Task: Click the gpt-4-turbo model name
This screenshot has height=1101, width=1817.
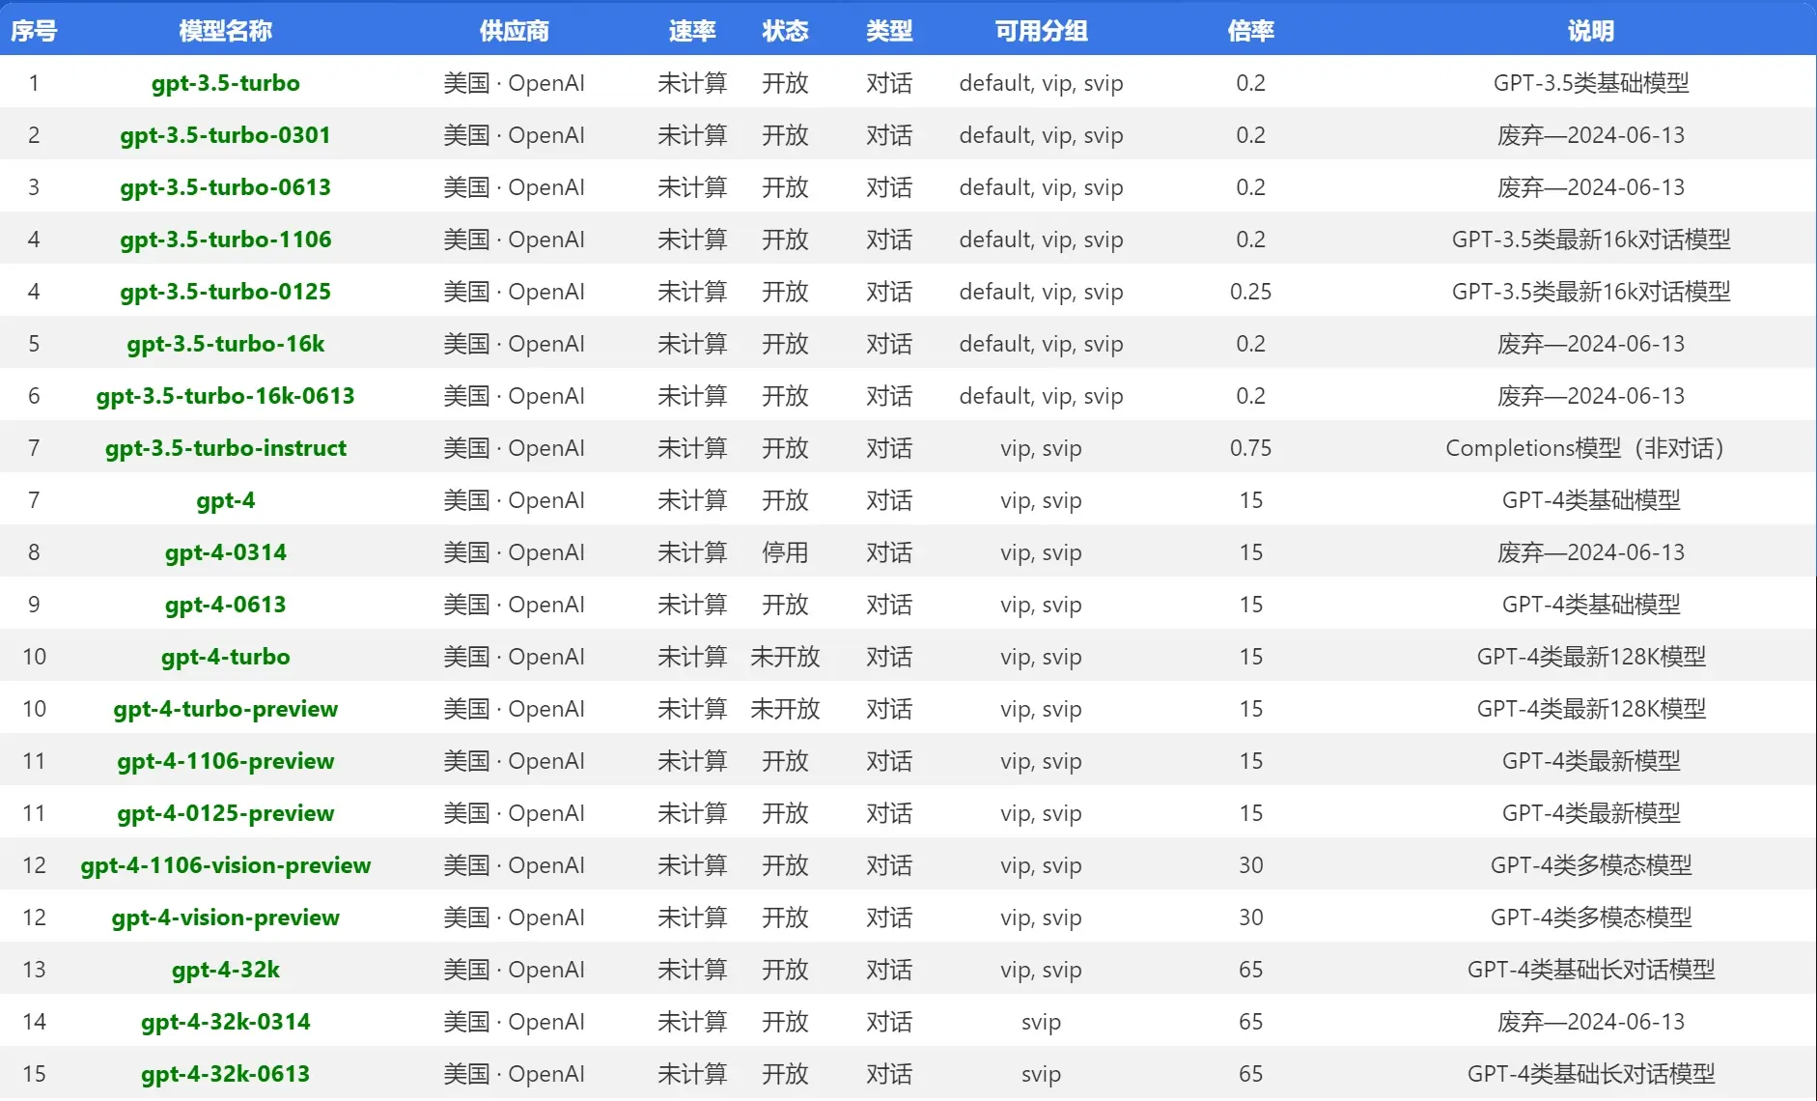Action: point(225,657)
